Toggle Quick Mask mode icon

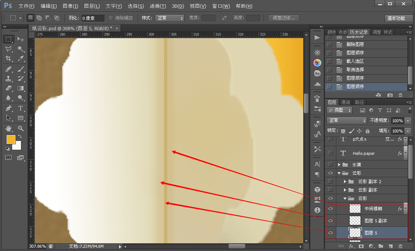[x=8, y=157]
